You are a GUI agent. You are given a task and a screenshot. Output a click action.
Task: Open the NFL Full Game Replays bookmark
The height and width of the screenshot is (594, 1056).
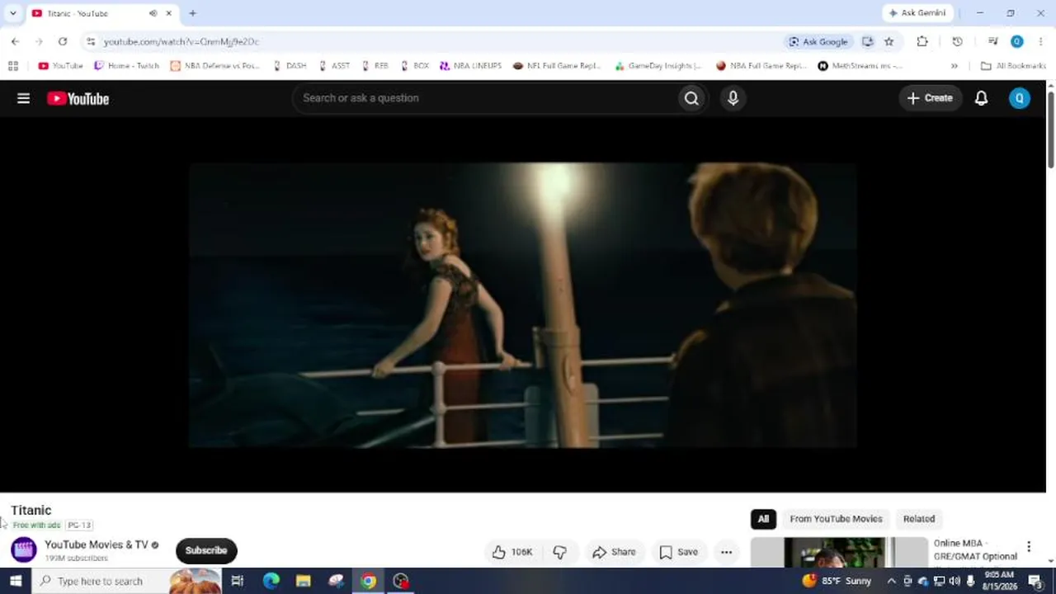[558, 66]
